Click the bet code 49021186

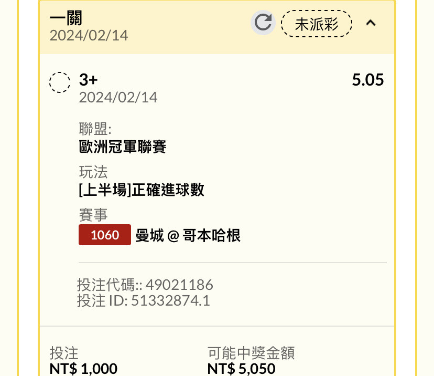(179, 285)
